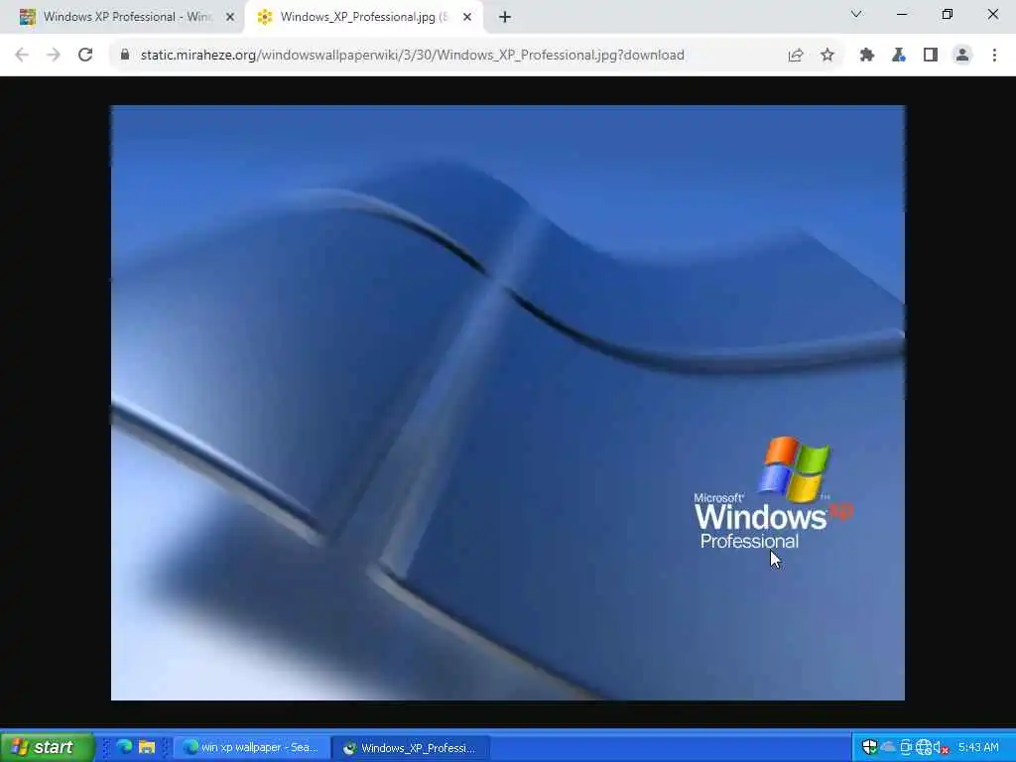Screen dimensions: 1016x762
Task: Click the address bar URL
Action: (412, 56)
